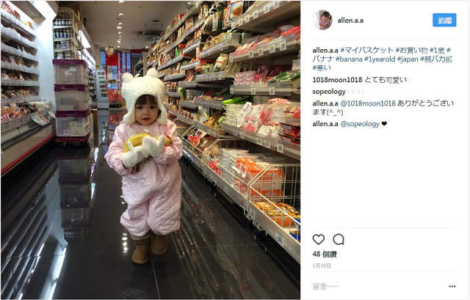Follow allen.a.a with the blue button
The height and width of the screenshot is (300, 470).
point(444,21)
